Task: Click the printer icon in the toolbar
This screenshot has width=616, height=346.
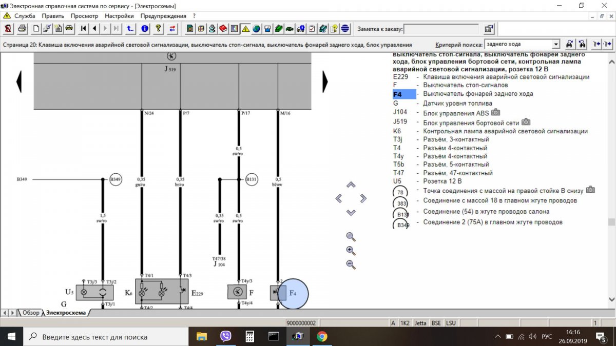Action: click(x=22, y=29)
